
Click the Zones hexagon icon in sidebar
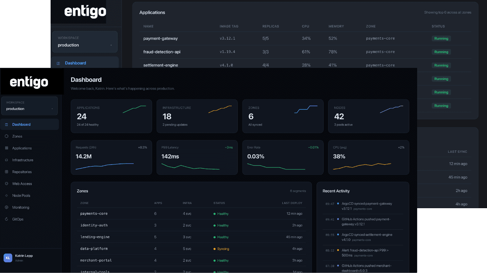pos(6,136)
